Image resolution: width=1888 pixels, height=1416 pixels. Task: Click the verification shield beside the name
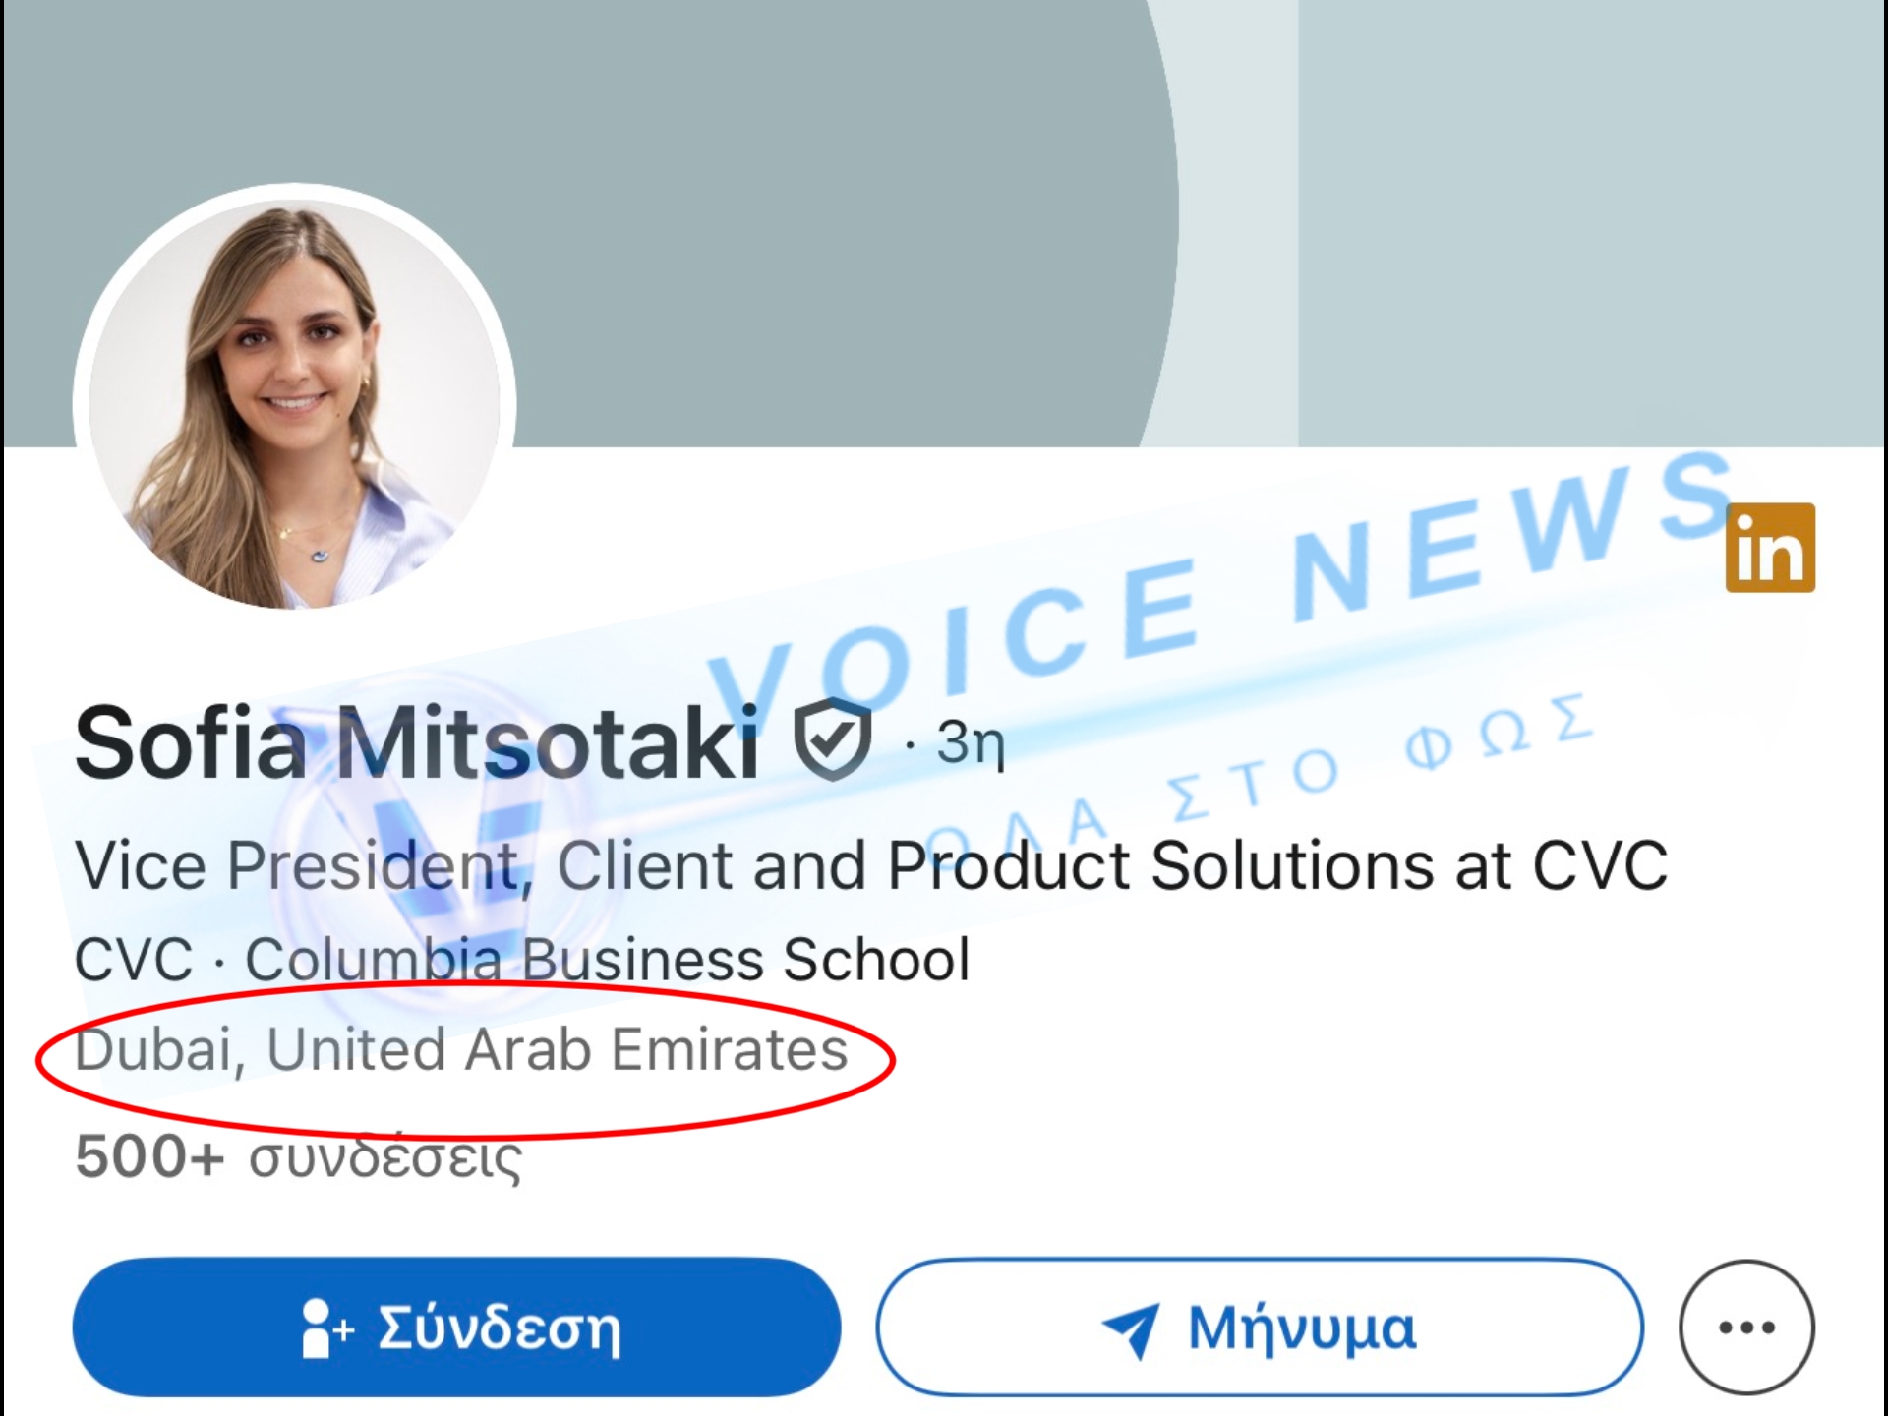[833, 737]
